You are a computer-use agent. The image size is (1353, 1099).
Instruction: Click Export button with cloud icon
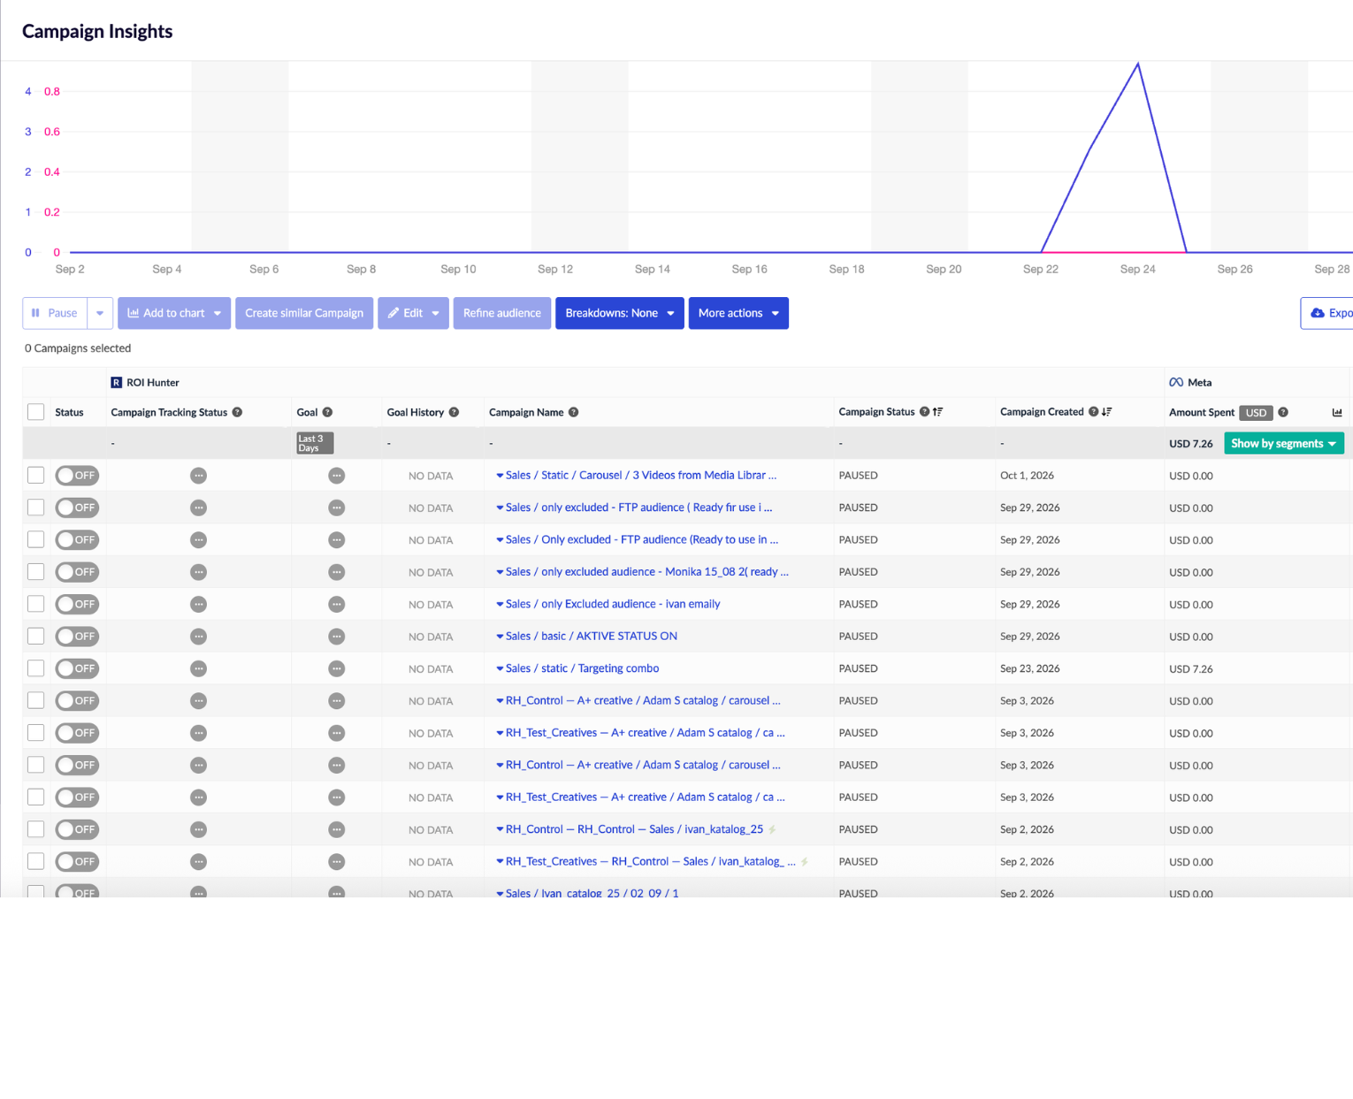coord(1327,313)
